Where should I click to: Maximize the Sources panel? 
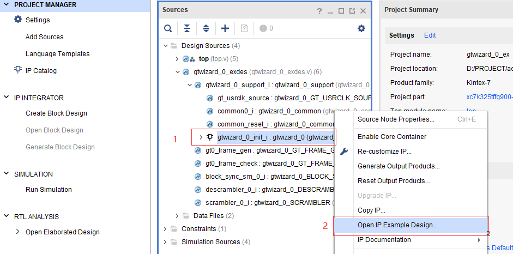[341, 11]
